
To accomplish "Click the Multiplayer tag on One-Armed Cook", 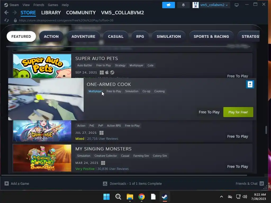I will 95,91.
